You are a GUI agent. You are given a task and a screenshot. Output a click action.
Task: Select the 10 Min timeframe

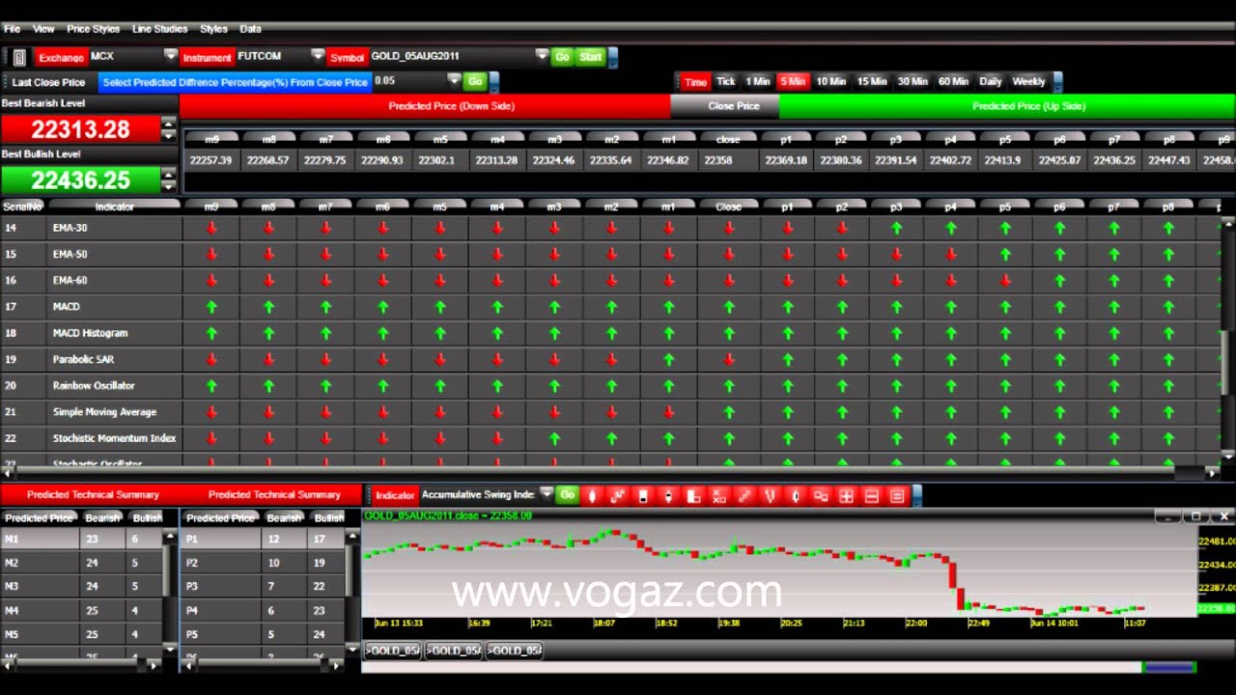[x=831, y=82]
